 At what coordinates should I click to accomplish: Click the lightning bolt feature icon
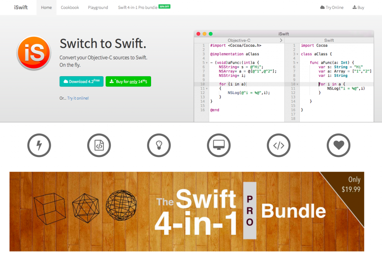39,145
